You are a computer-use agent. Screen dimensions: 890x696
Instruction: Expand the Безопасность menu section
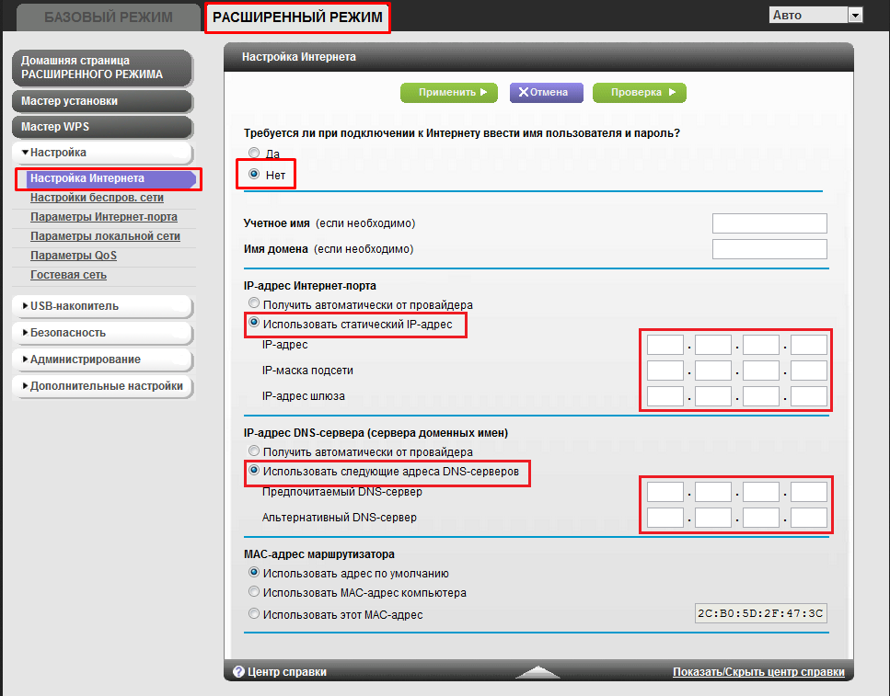click(101, 333)
